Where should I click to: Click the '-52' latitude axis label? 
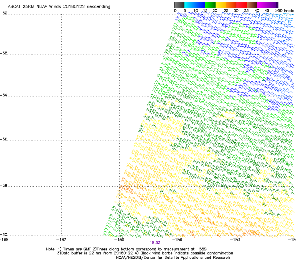(x=4, y=53)
